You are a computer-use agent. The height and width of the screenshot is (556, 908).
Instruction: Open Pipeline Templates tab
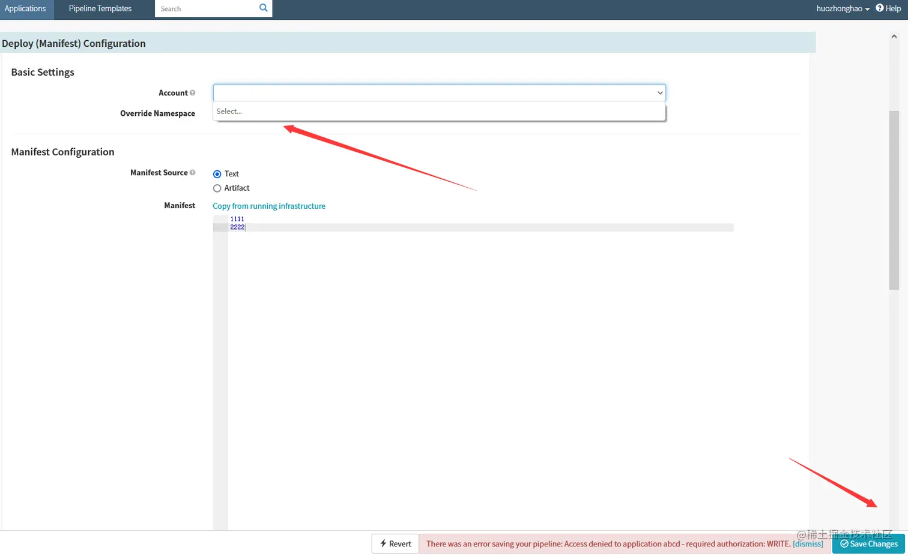coord(100,8)
